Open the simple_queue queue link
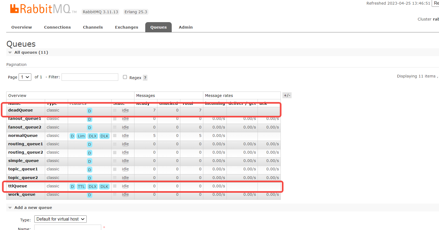 [23, 161]
